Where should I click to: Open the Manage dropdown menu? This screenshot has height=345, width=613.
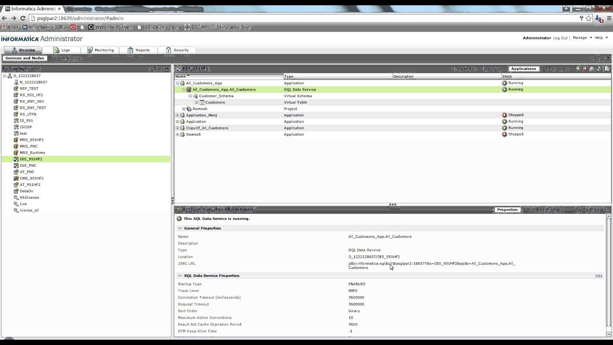(582, 38)
